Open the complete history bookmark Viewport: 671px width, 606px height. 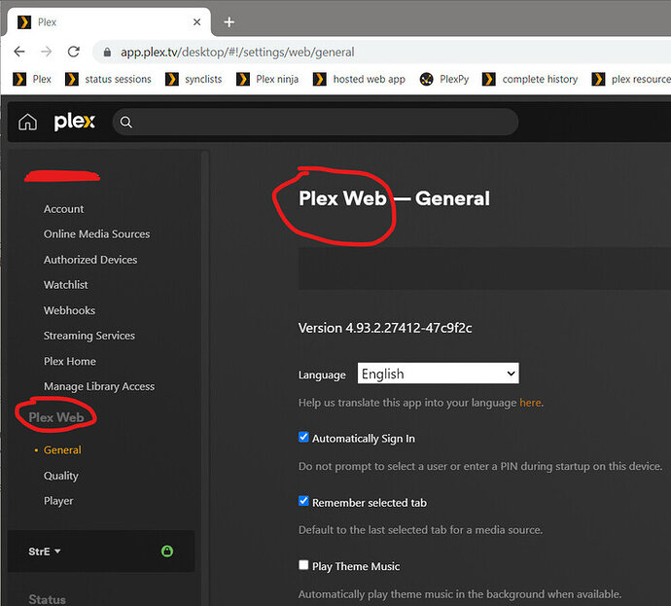pos(530,79)
